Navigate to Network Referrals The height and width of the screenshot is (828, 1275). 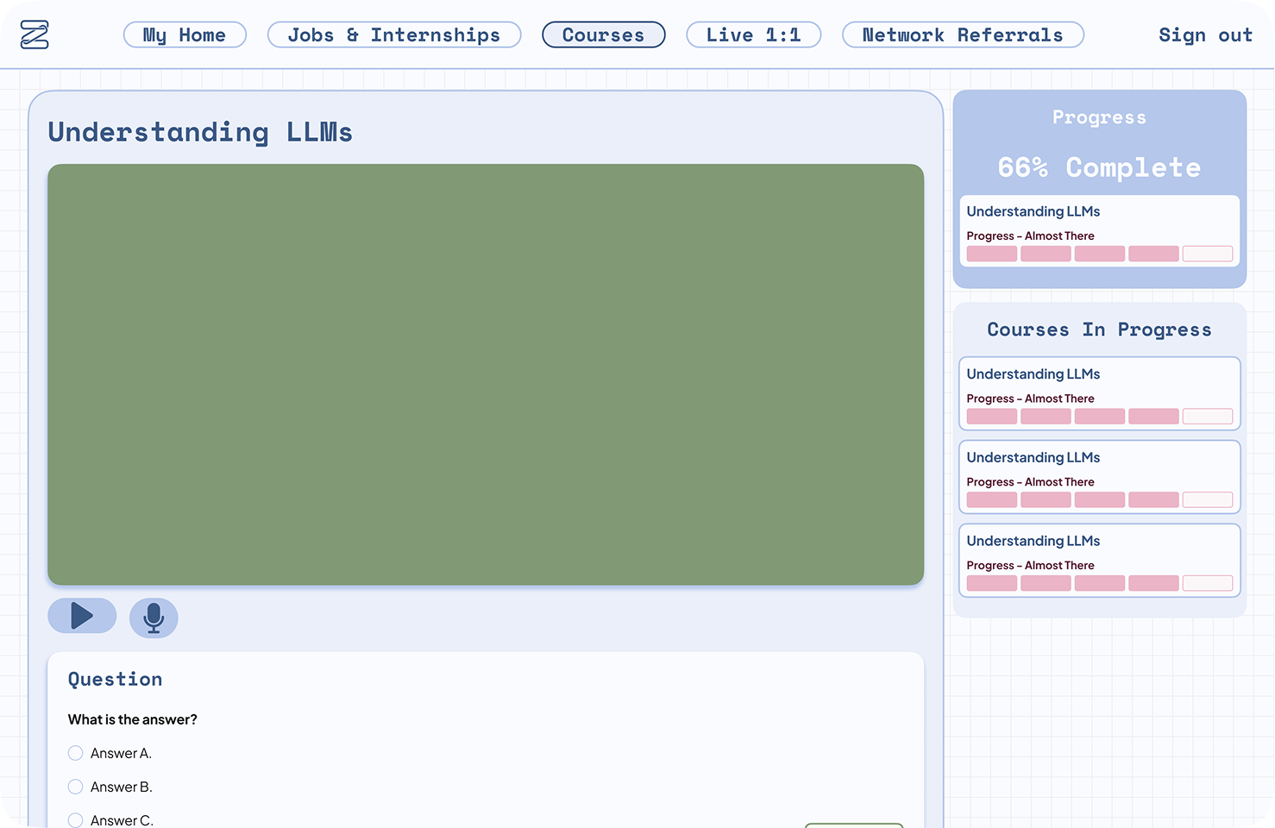pos(963,34)
